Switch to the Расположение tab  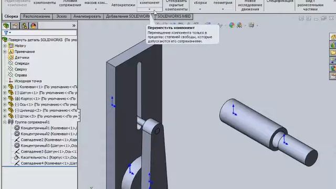pos(37,16)
